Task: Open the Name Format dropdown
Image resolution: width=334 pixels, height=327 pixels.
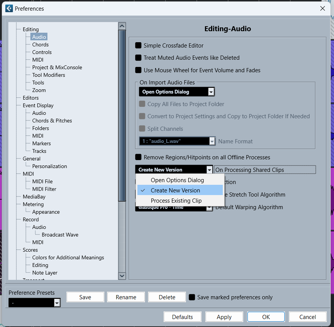Action: pyautogui.click(x=177, y=141)
